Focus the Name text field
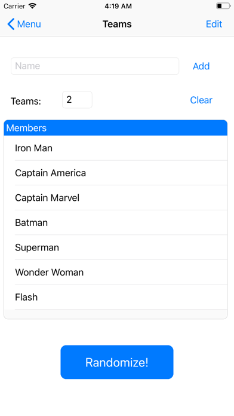 point(95,66)
